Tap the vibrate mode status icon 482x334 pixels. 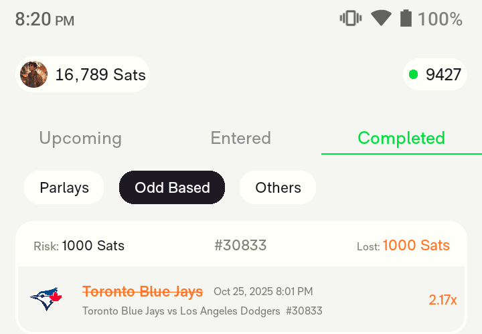[x=351, y=19]
